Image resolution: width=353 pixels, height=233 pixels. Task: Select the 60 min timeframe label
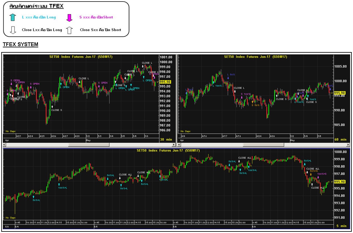point(341,140)
